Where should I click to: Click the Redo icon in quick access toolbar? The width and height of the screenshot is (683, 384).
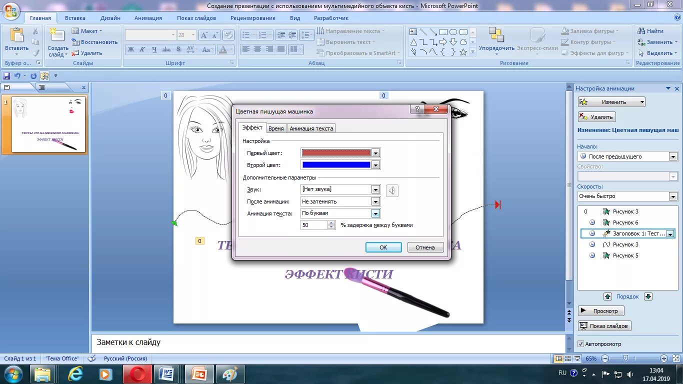pyautogui.click(x=33, y=76)
